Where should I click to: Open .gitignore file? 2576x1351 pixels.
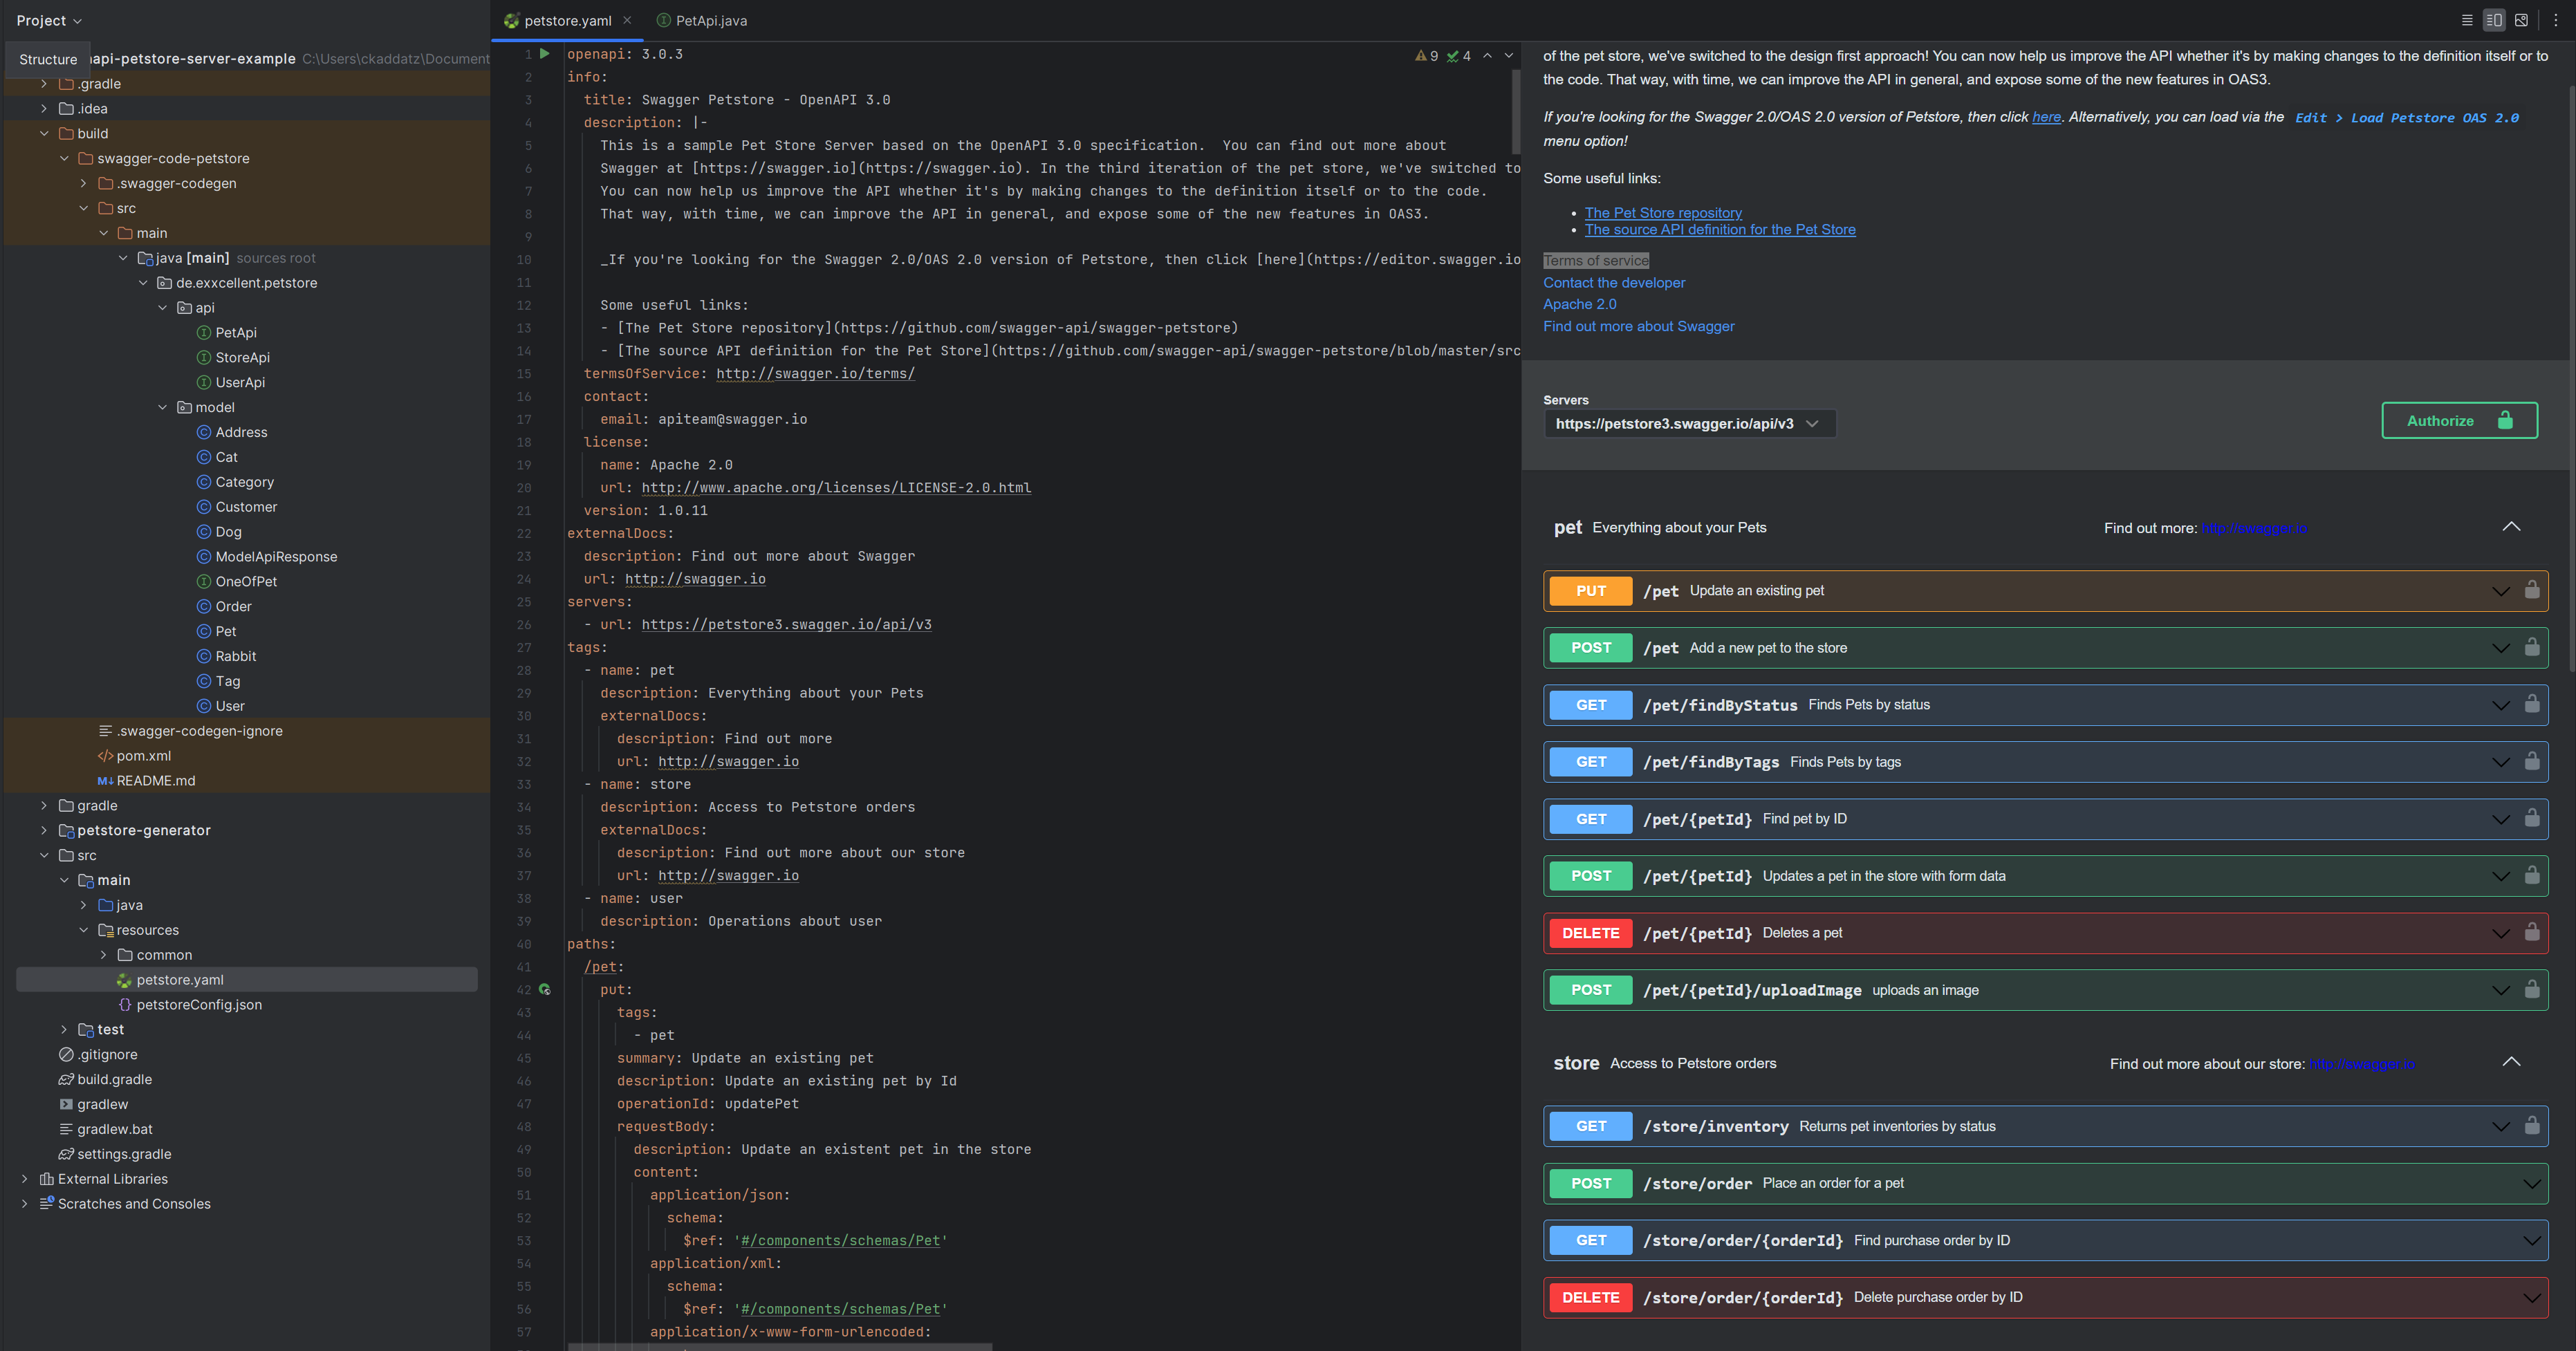107,1055
